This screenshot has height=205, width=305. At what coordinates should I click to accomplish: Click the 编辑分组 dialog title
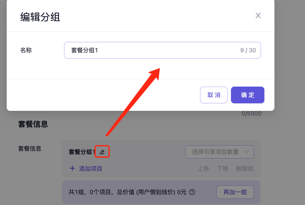40,17
